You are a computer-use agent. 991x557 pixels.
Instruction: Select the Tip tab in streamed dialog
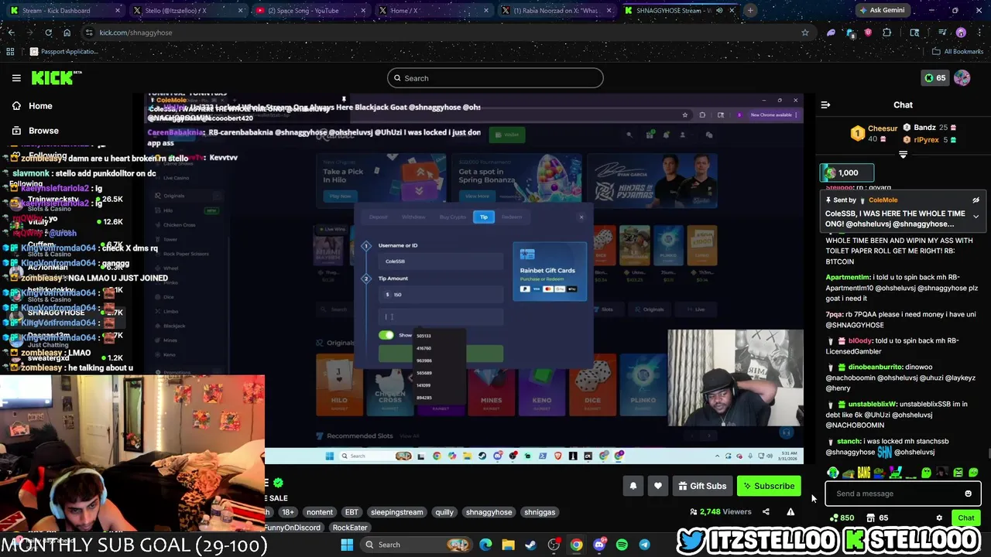(484, 217)
